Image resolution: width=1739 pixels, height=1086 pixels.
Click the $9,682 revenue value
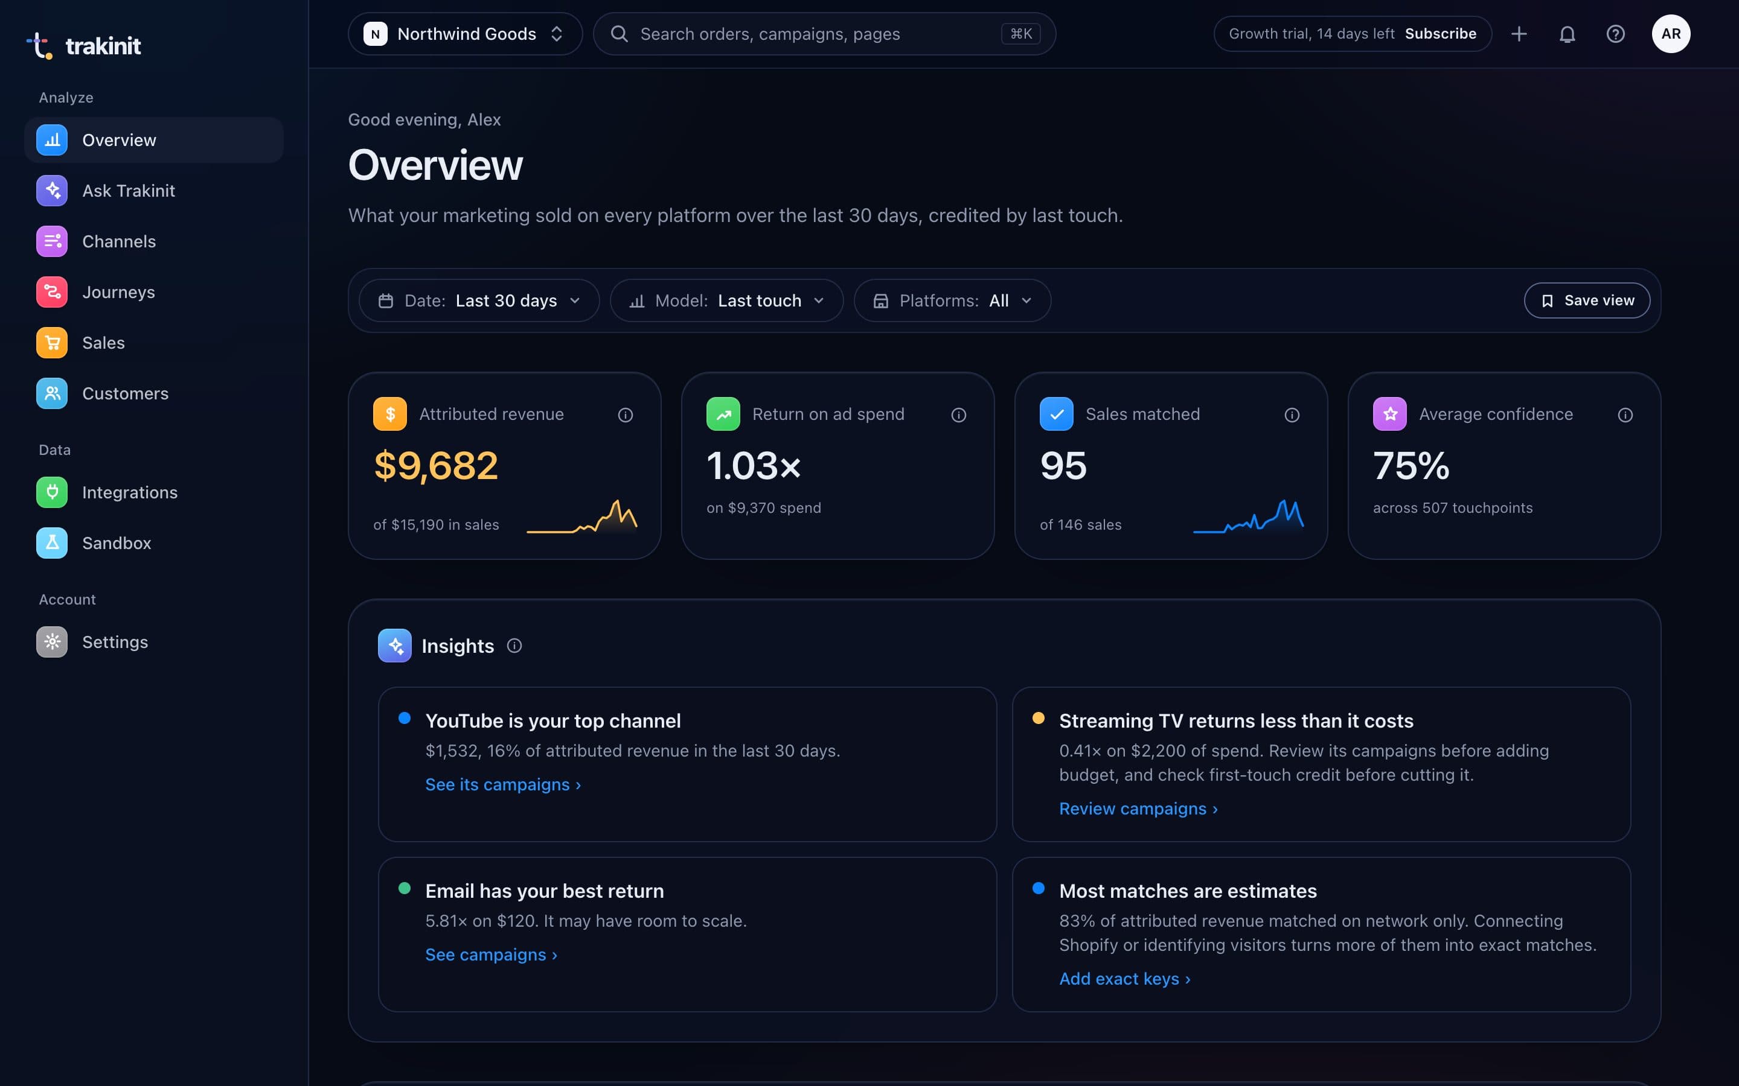tap(435, 466)
